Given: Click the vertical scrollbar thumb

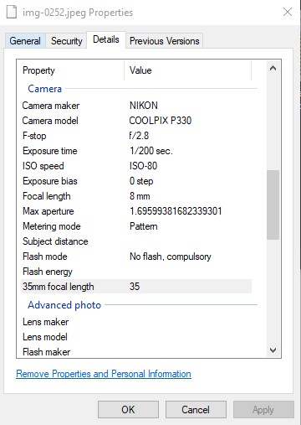Looking at the screenshot, I should tap(273, 205).
